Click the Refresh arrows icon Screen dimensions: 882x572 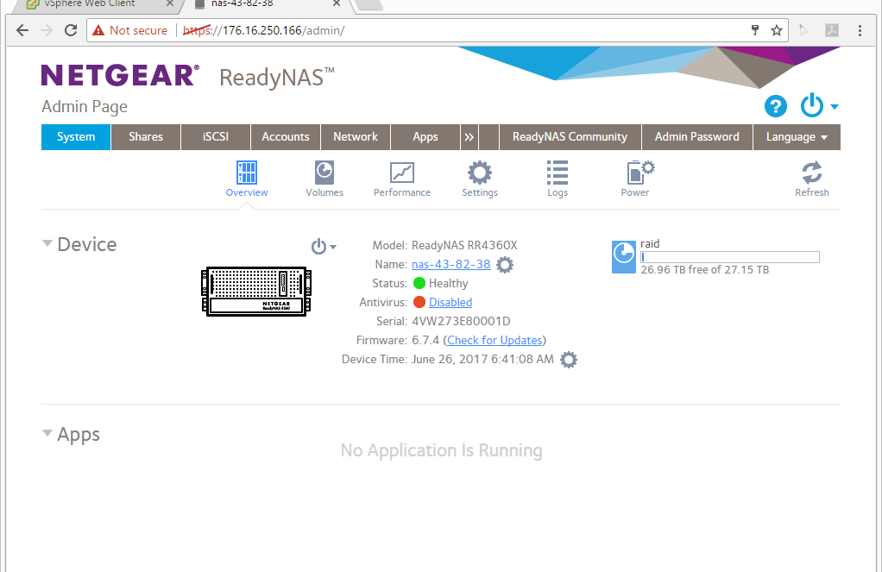[812, 173]
